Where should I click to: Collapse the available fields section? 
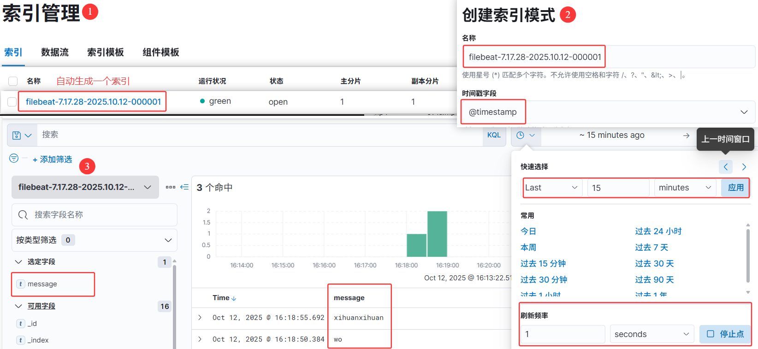[18, 306]
